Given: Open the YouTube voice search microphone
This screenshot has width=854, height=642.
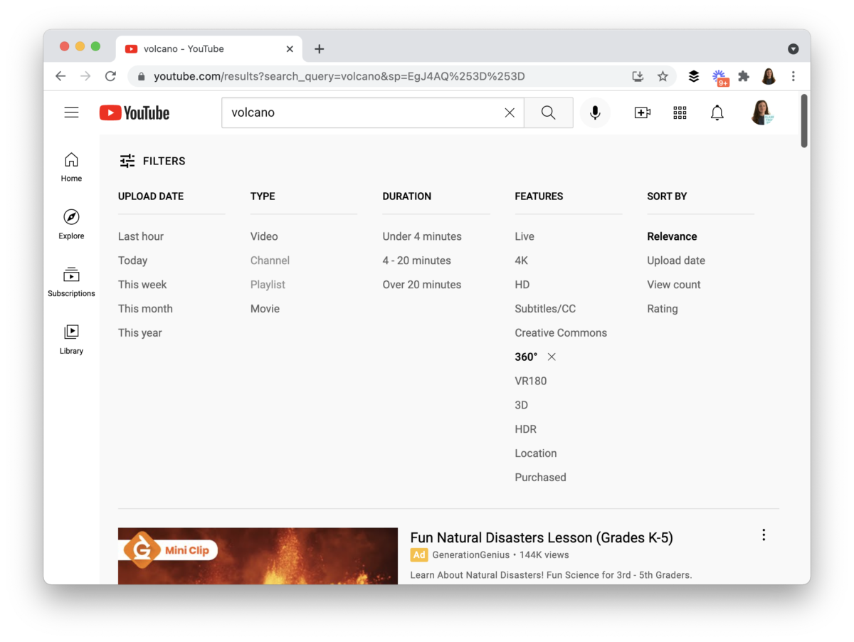Looking at the screenshot, I should click(x=595, y=112).
